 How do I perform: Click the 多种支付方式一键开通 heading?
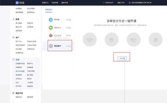click(122, 21)
